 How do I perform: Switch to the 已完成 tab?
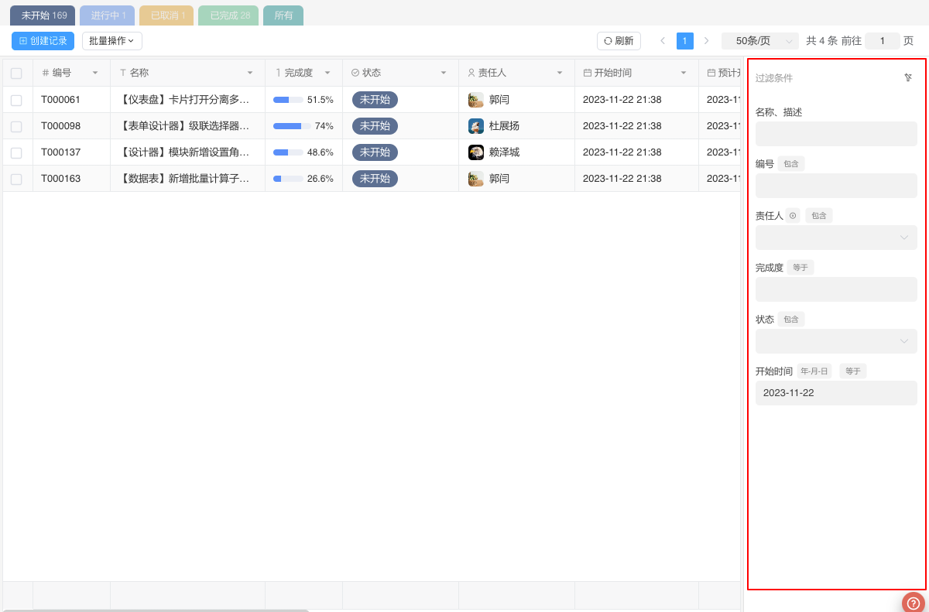click(228, 15)
